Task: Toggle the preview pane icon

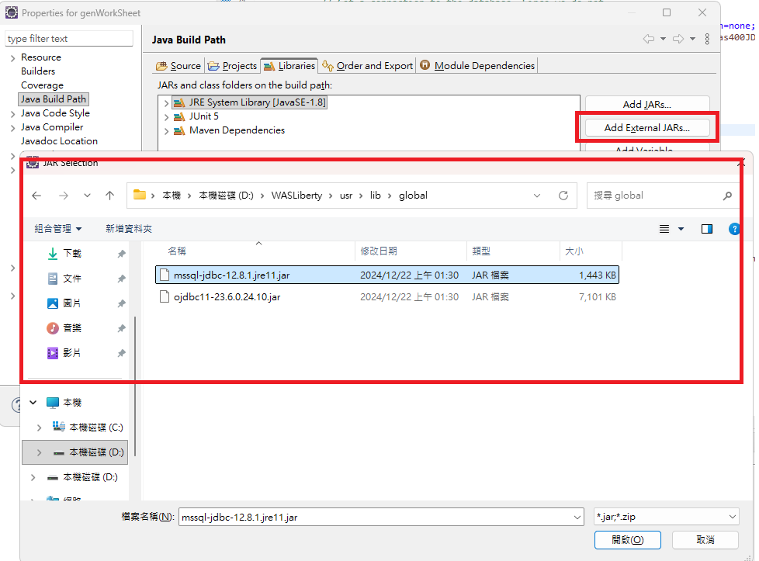Action: point(707,228)
